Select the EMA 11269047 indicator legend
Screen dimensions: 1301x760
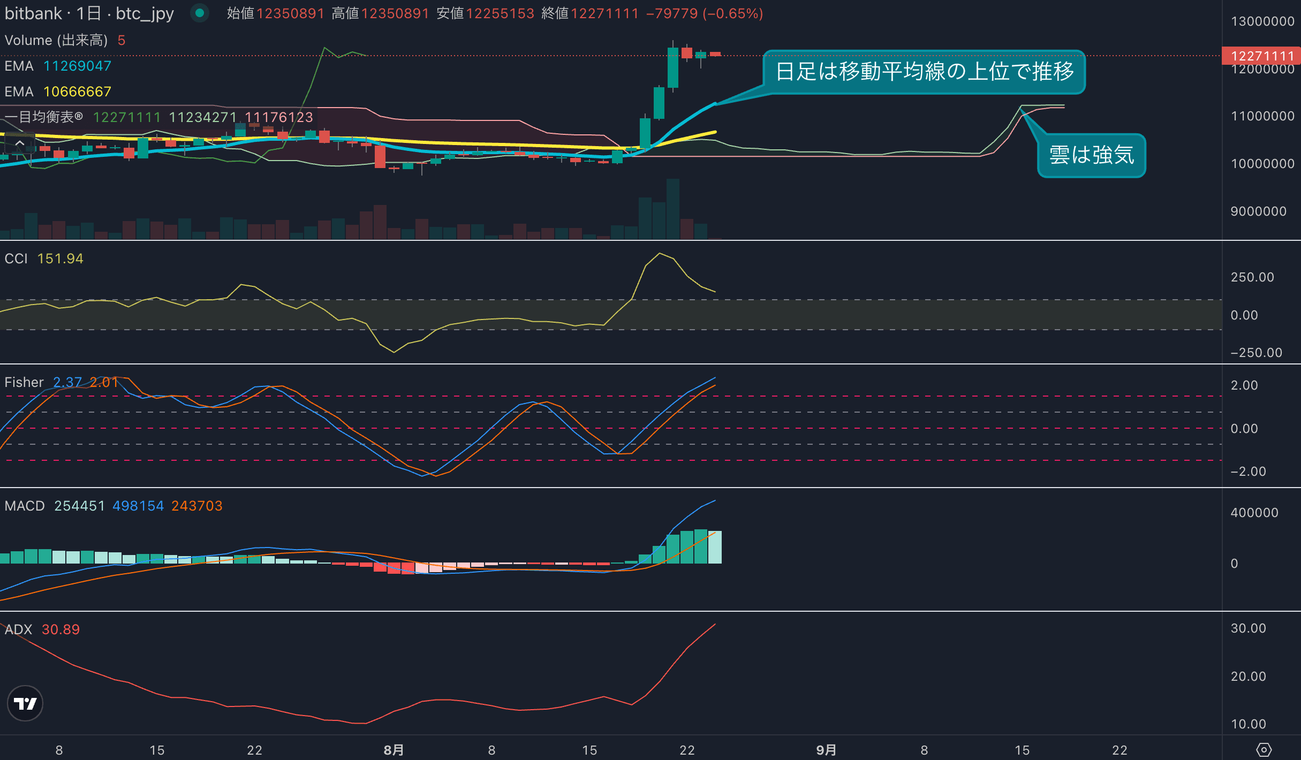(58, 66)
